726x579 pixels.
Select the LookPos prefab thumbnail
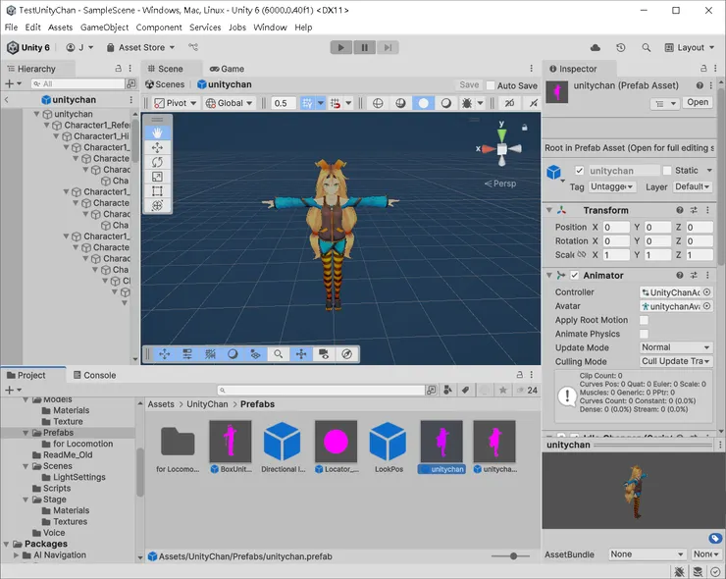[389, 442]
